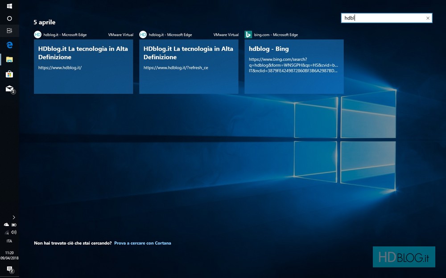The image size is (446, 278).
Task: Click Prova a cercare con Cortana link
Action: pos(143,243)
